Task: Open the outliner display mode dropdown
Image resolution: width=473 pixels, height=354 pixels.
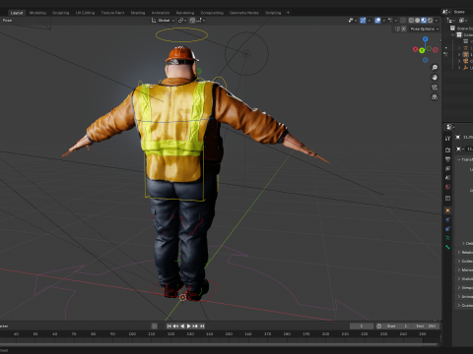Action: (x=451, y=21)
